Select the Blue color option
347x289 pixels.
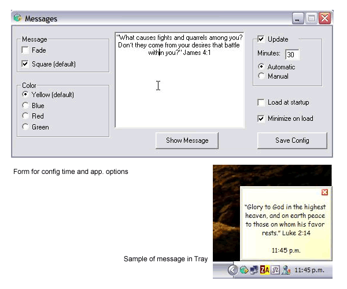(x=25, y=106)
